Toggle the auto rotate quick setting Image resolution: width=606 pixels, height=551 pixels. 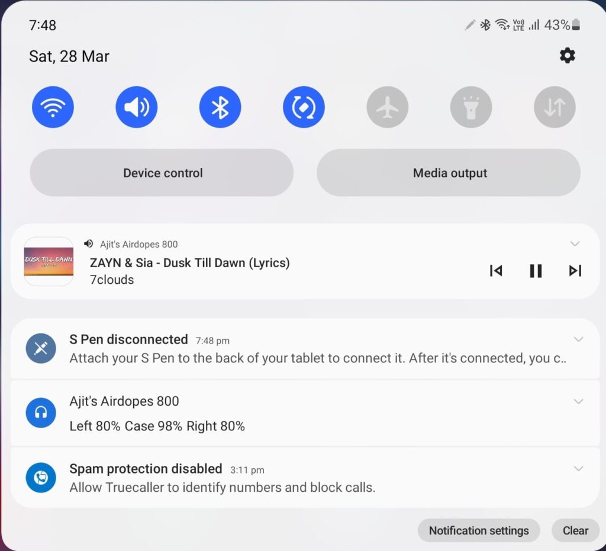[304, 107]
